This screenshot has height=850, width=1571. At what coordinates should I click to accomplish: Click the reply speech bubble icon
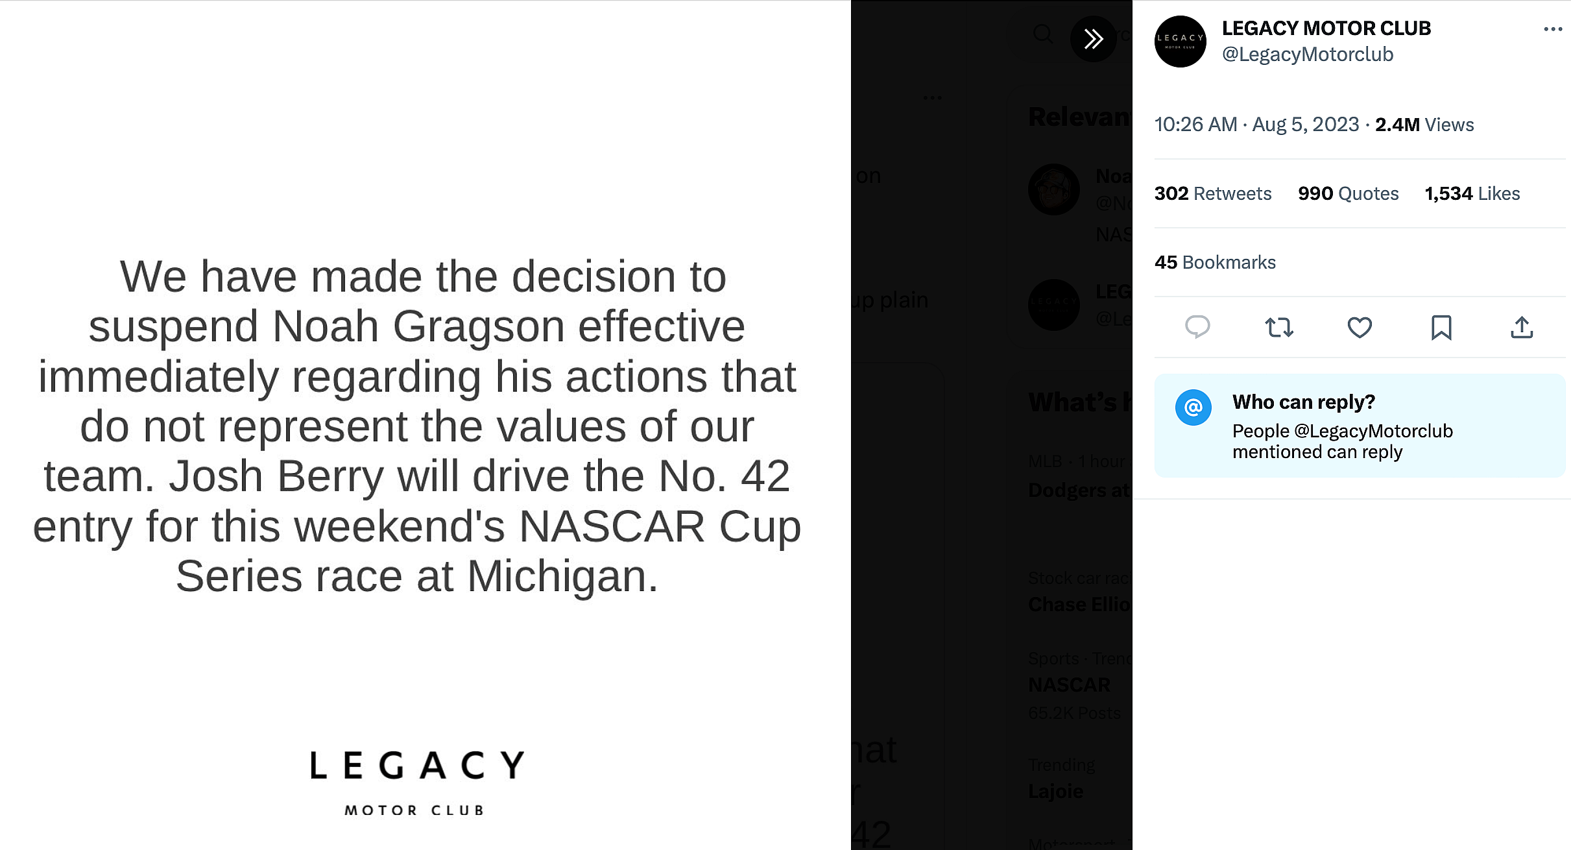1197,327
